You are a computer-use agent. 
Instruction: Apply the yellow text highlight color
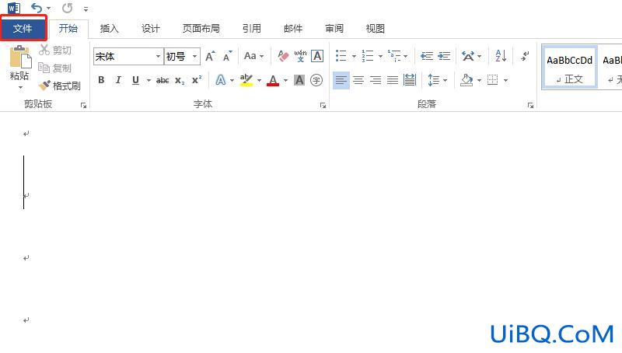pos(246,80)
